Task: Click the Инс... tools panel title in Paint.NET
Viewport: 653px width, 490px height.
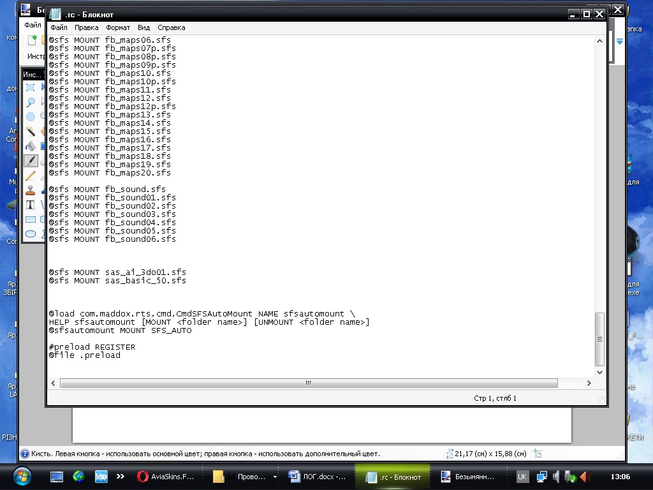Action: point(32,75)
